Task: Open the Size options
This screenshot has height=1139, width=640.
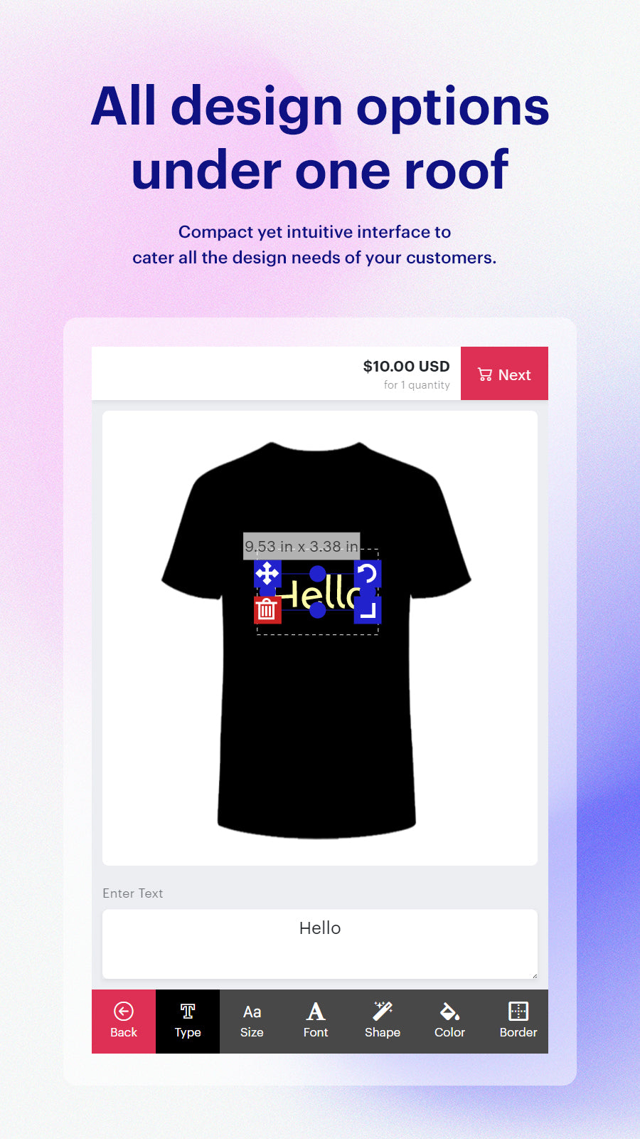Action: point(252,1022)
